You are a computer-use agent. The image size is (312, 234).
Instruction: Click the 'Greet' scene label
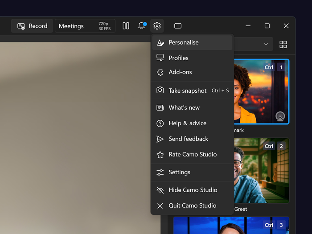[241, 209]
